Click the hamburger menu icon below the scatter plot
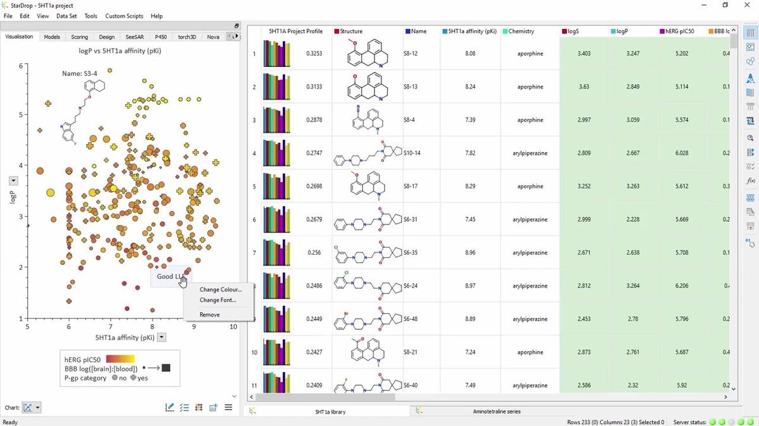Viewport: 759px width, 426px height. [x=228, y=407]
